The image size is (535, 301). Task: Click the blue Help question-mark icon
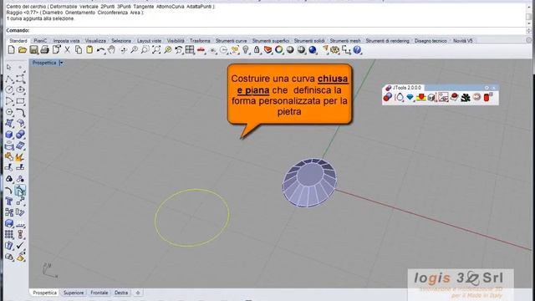click(357, 50)
